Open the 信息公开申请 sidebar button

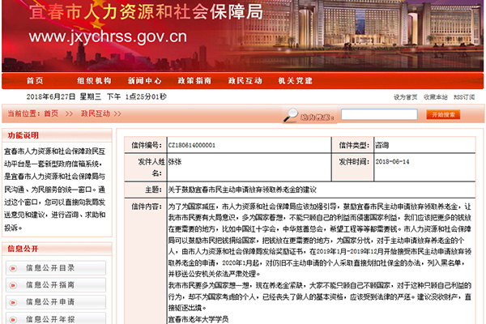pos(55,302)
